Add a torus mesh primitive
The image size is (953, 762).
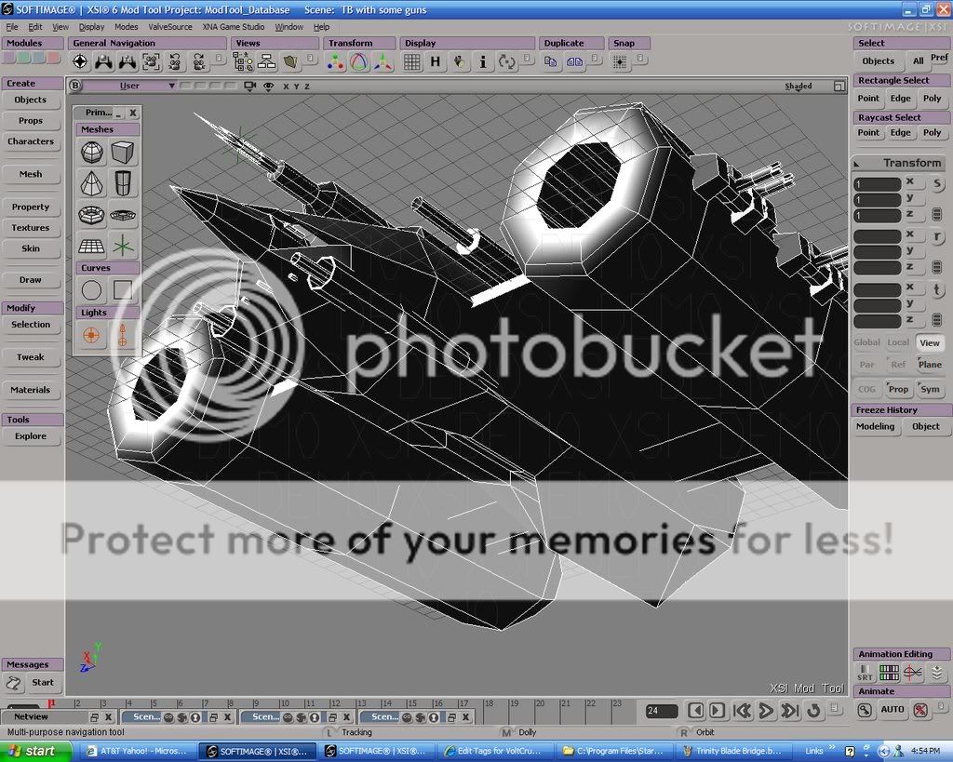coord(91,215)
